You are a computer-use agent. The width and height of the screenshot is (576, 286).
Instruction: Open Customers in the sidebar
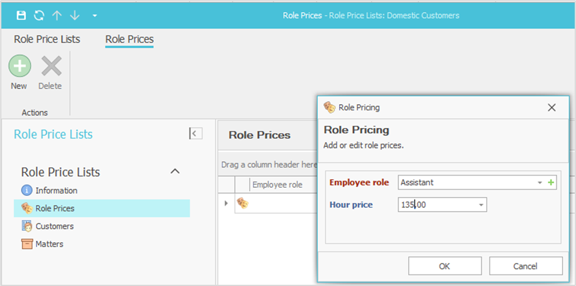54,226
